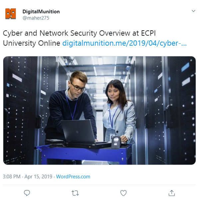Click the blue cart in the image

(x=85, y=154)
